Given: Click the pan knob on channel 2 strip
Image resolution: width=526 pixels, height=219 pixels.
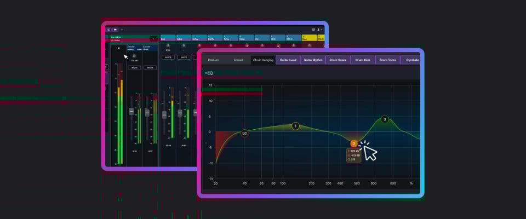Looking at the screenshot, I should pyautogui.click(x=184, y=45).
